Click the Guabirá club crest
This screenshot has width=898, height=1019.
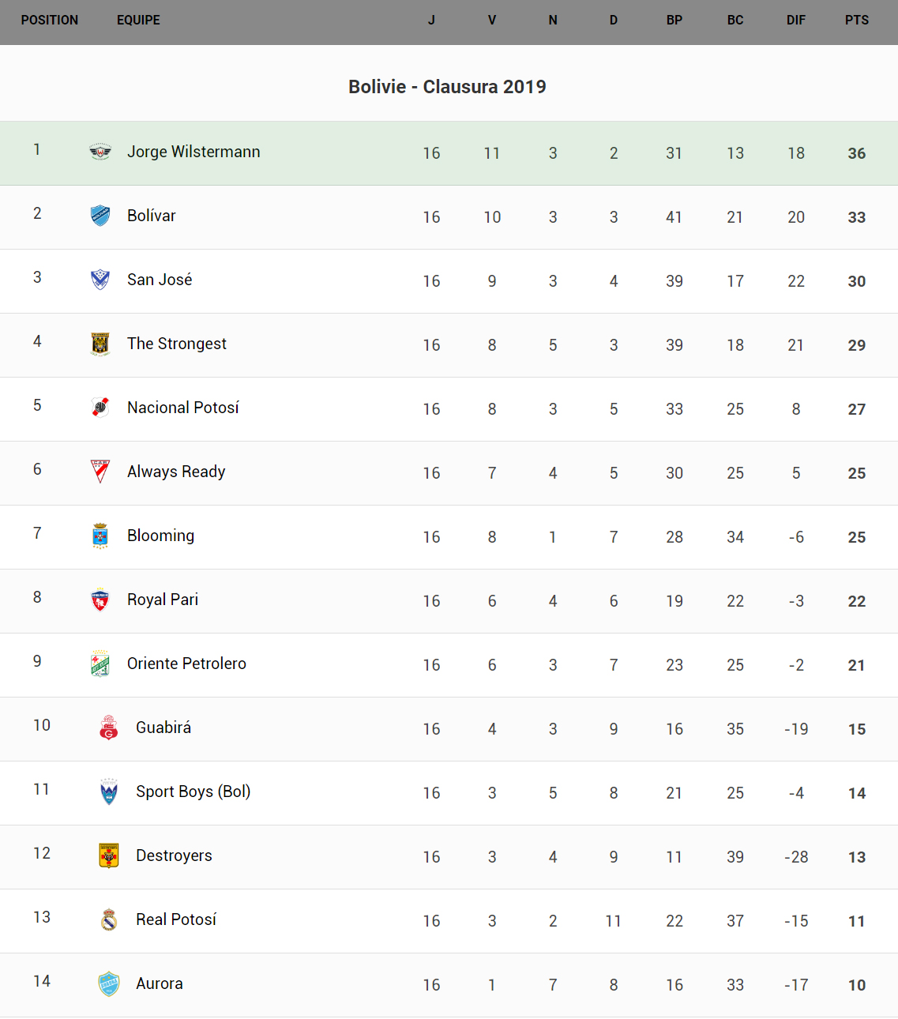(109, 728)
